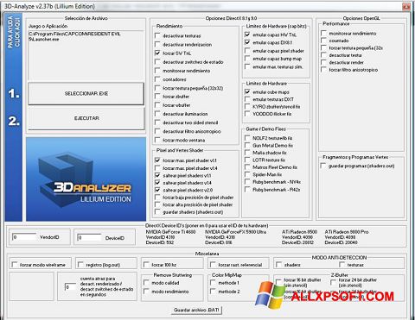Toggle emular cube maps checkbox

point(247,92)
